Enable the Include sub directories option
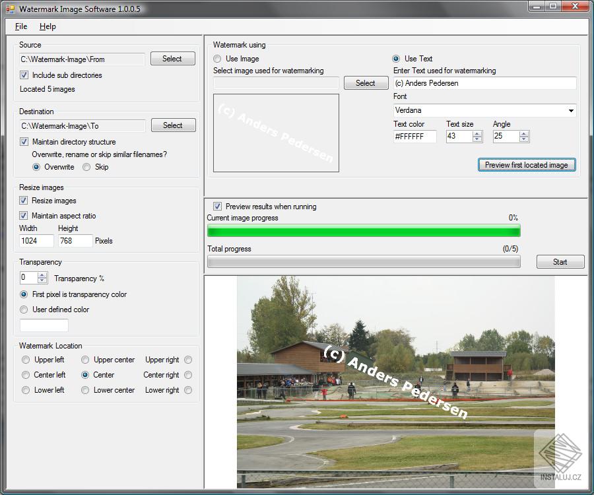The image size is (594, 495). click(24, 75)
